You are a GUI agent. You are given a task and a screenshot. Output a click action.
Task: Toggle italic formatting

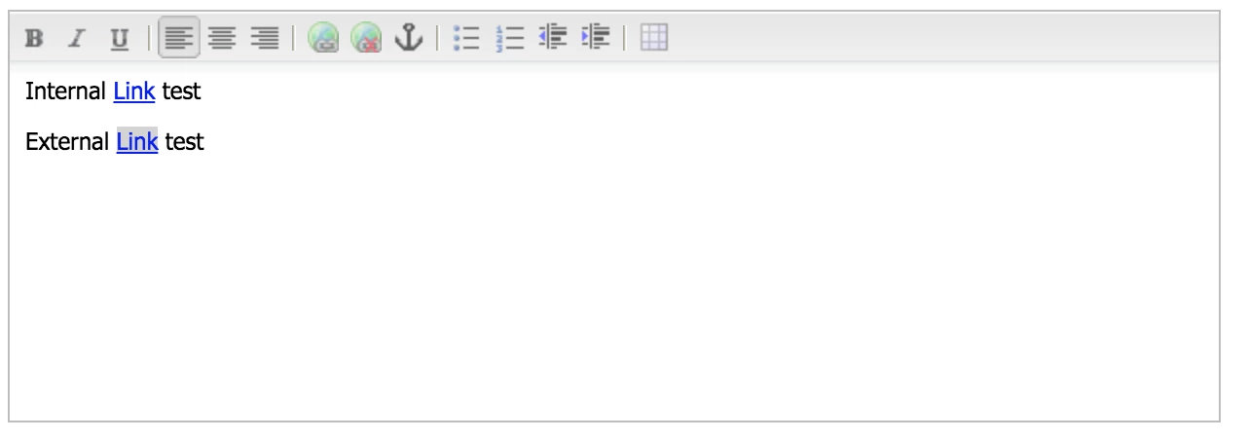tap(78, 39)
